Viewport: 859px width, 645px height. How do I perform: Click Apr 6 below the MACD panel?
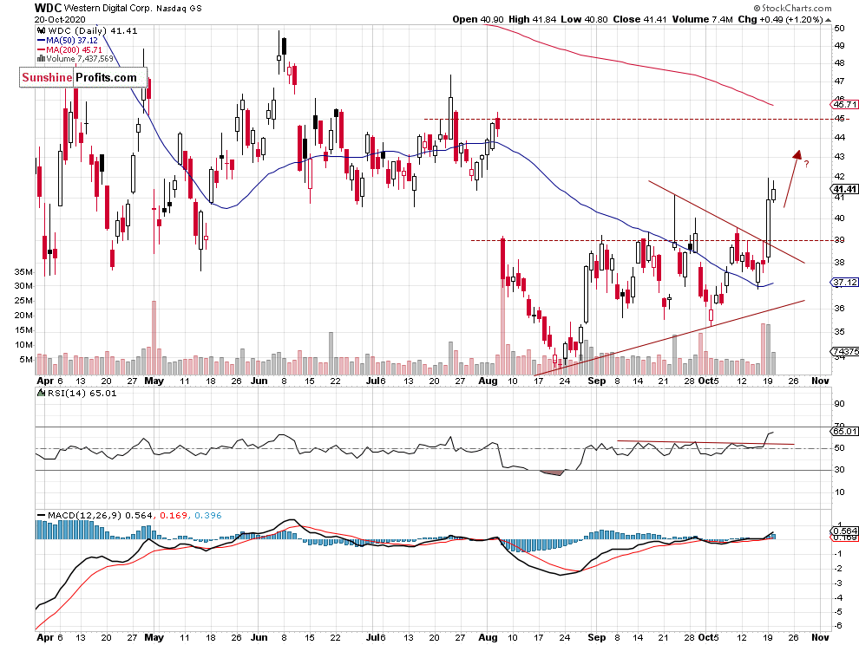[x=49, y=637]
